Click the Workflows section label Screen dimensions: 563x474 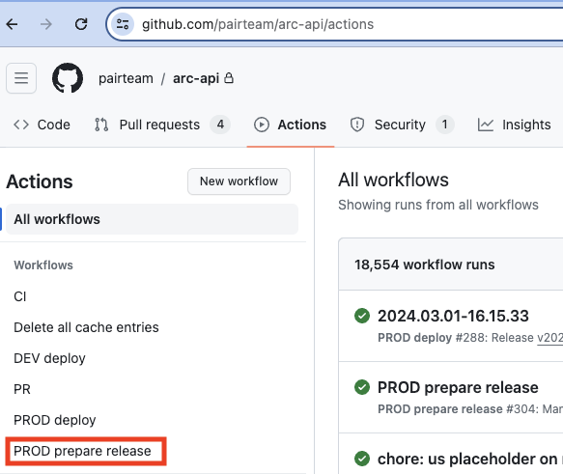click(43, 265)
